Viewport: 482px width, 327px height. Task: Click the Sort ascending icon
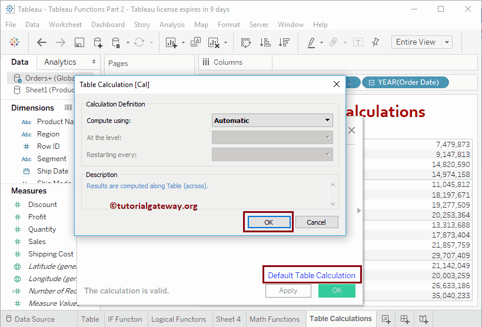pyautogui.click(x=265, y=42)
